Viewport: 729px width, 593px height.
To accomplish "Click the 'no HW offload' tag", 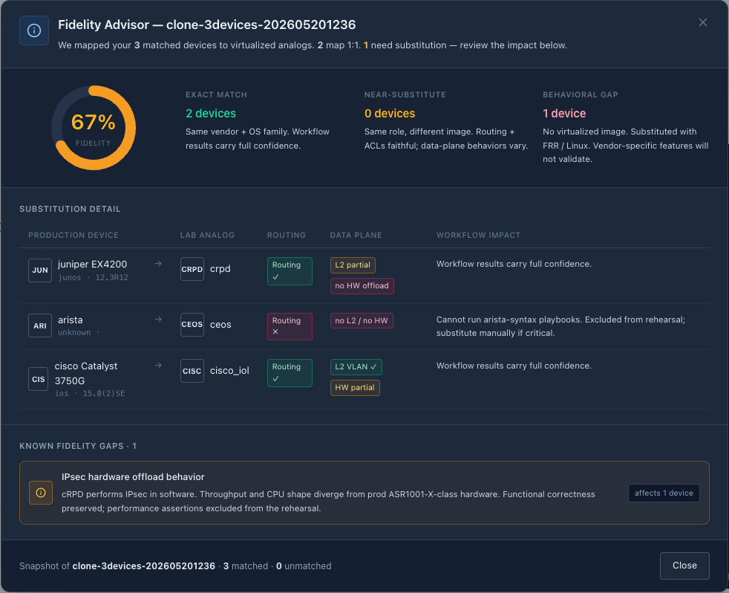I will click(x=362, y=286).
